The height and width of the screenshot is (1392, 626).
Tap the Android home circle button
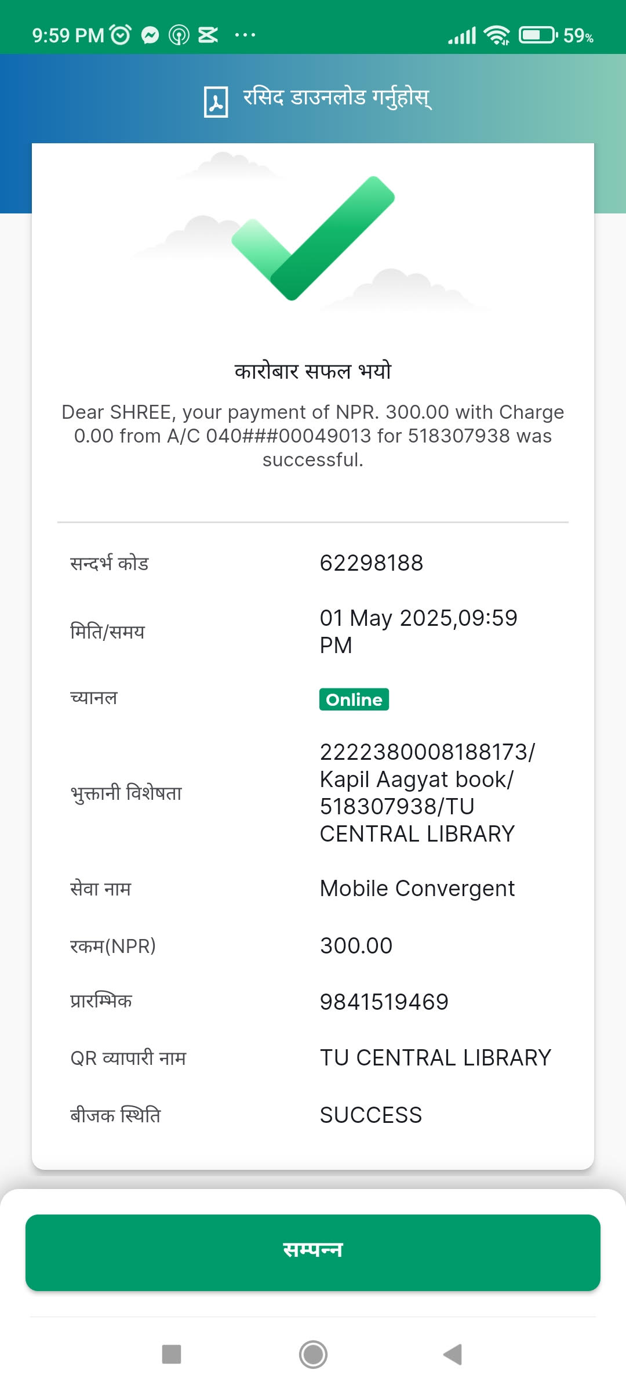313,1354
